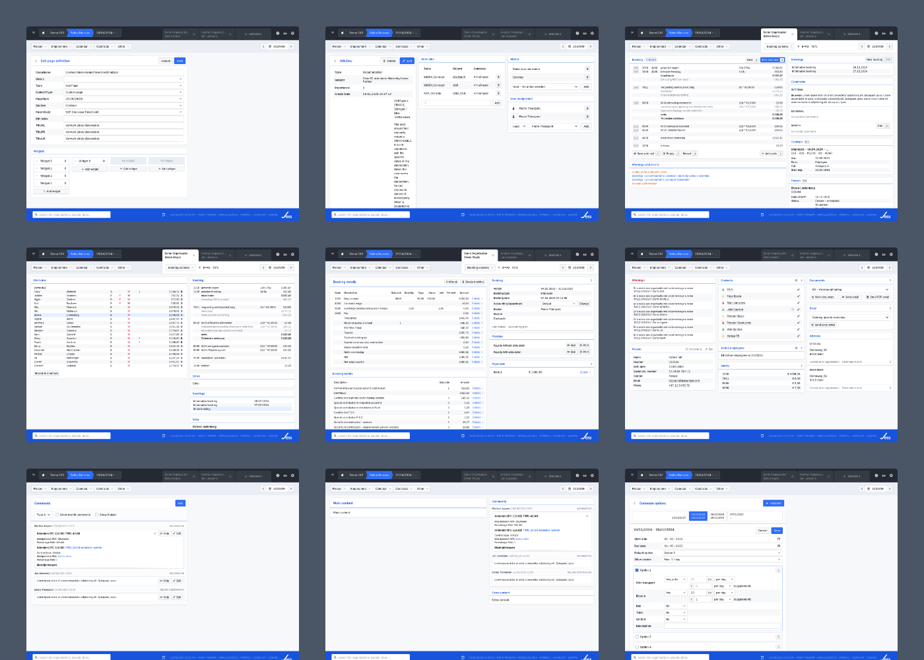Click trash icon next to Make documentation status
The height and width of the screenshot is (660, 924).
coord(587,69)
